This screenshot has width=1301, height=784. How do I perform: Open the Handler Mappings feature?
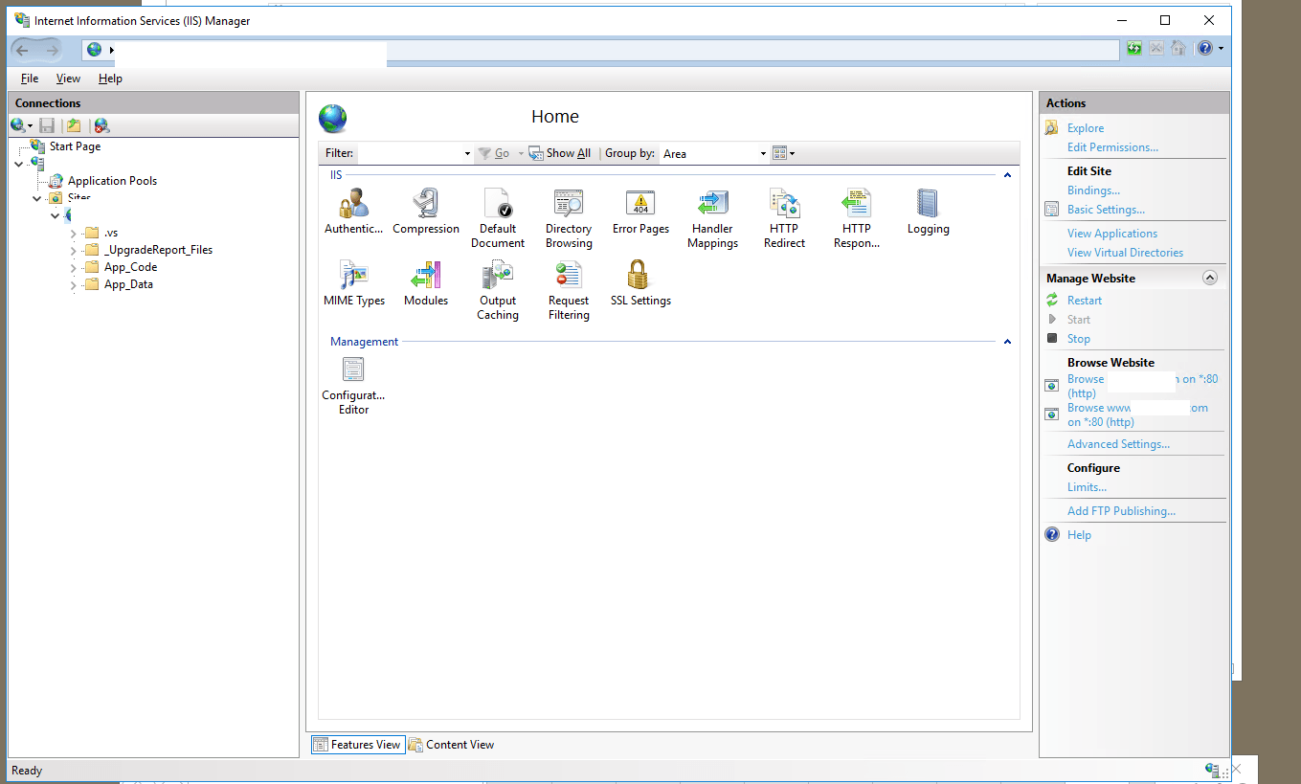pos(712,218)
